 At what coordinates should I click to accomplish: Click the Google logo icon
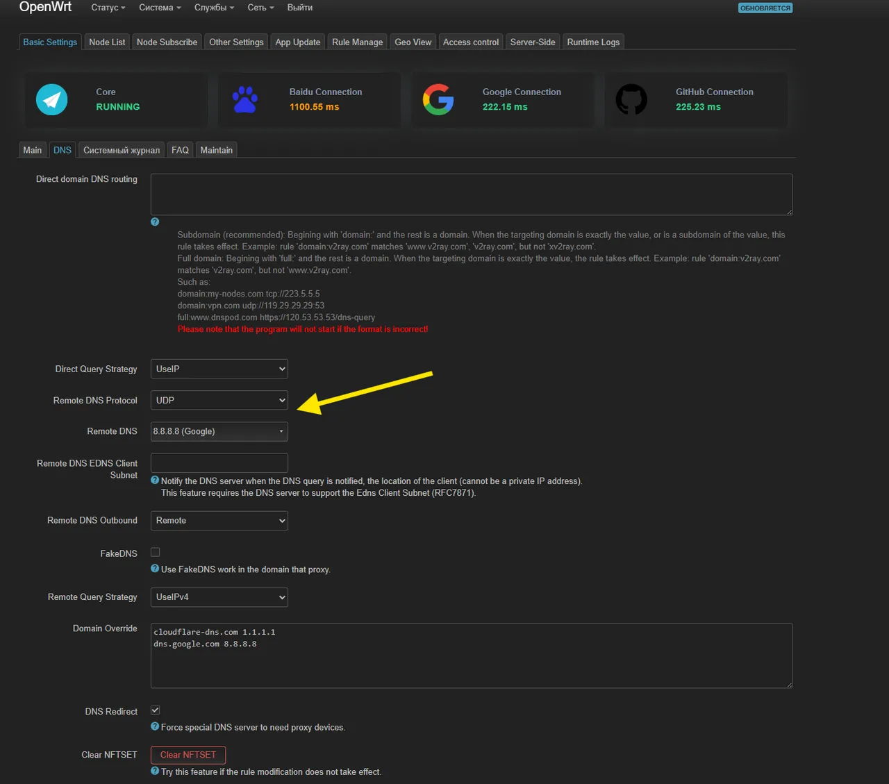point(438,99)
